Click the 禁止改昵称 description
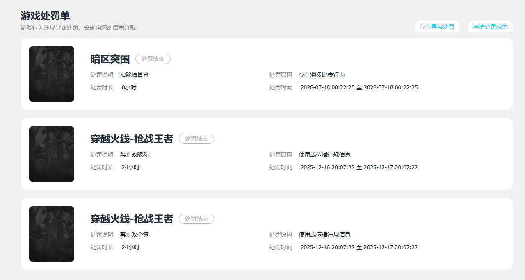The image size is (525, 280). [135, 155]
